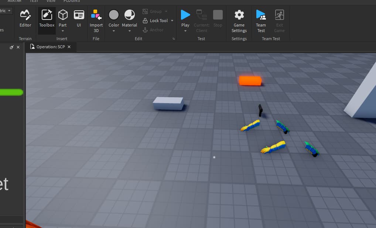376x228 pixels.
Task: Expand the Edit section options launcher
Action: pyautogui.click(x=173, y=39)
